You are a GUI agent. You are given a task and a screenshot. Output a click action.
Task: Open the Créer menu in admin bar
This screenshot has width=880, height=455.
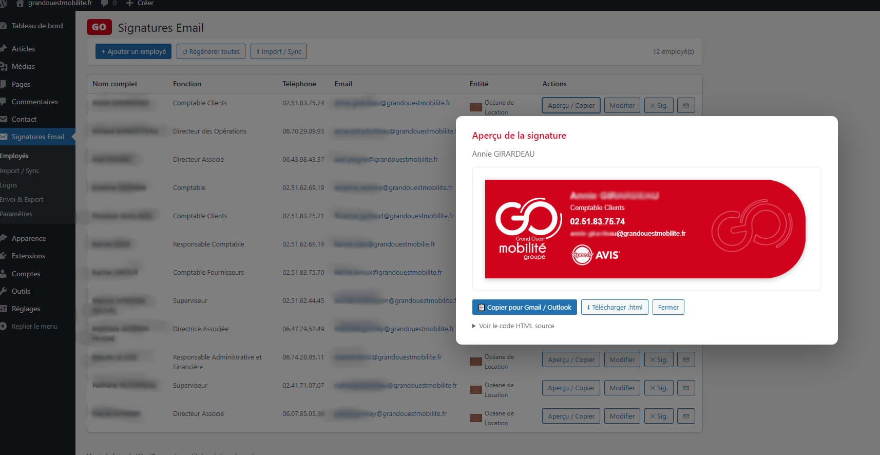[x=140, y=3]
